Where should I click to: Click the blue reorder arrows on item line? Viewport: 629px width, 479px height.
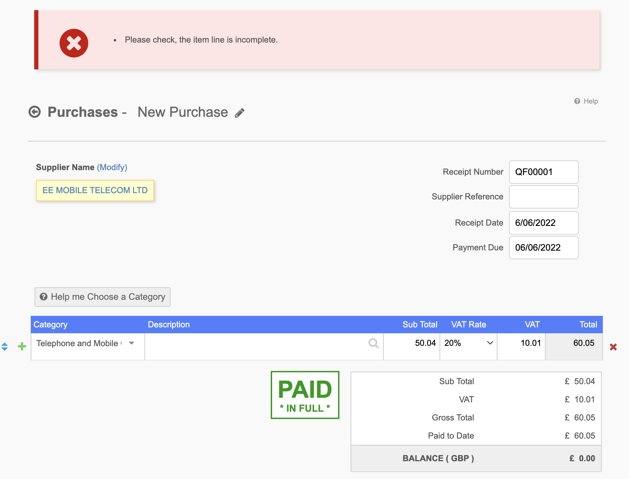5,347
